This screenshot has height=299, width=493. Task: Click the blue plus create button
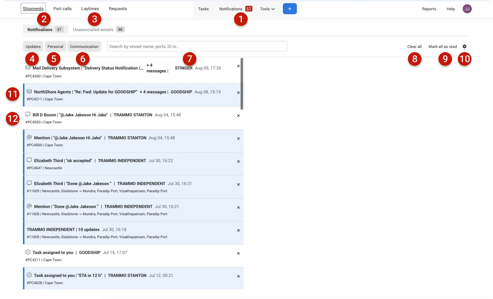(x=290, y=9)
